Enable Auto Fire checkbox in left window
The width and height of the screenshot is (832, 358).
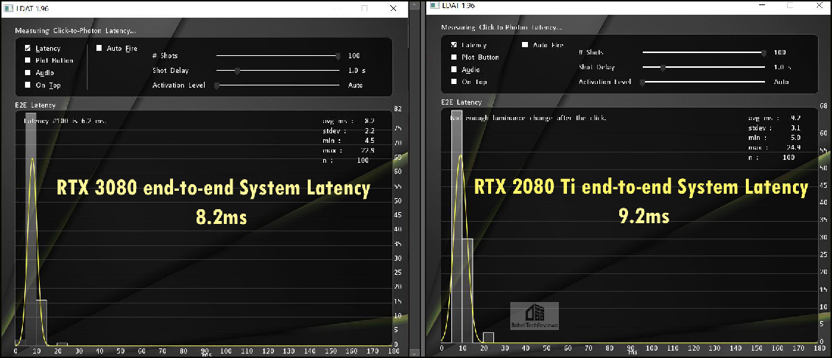[99, 48]
